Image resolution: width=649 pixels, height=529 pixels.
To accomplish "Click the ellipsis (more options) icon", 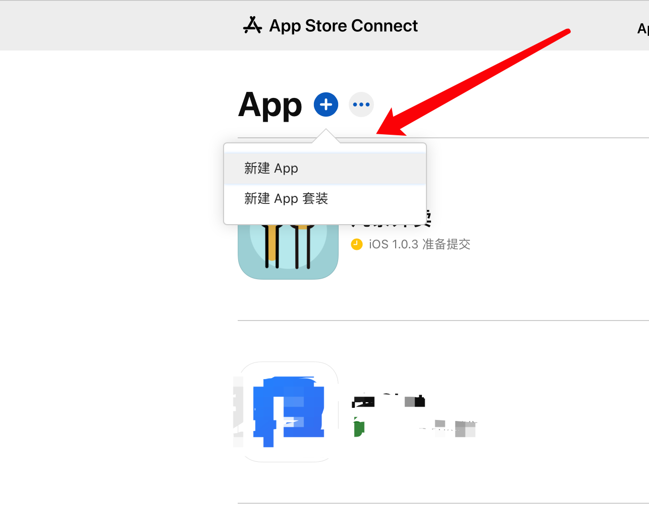I will [361, 104].
